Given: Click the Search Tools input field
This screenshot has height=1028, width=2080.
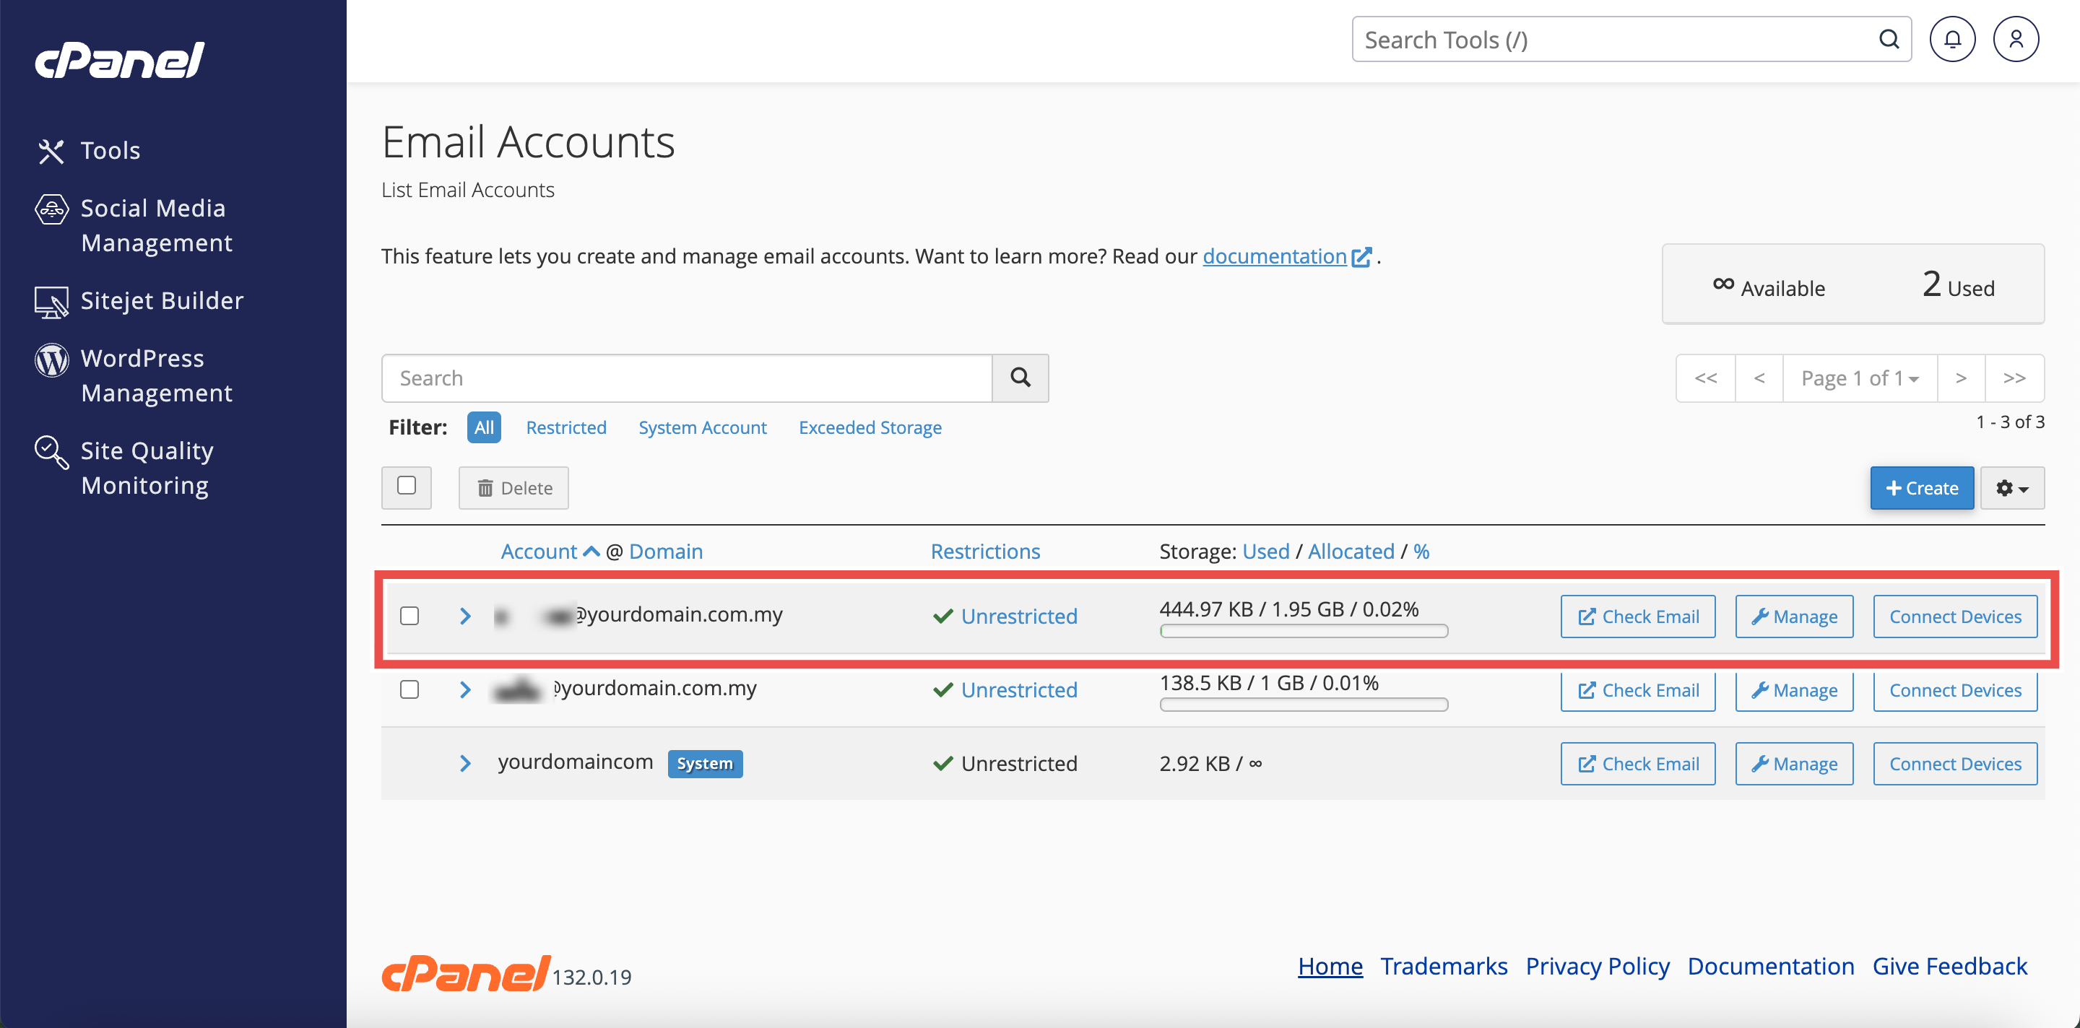Looking at the screenshot, I should click(x=1615, y=40).
